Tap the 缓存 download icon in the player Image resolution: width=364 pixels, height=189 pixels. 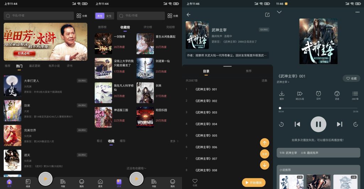(x=282, y=95)
